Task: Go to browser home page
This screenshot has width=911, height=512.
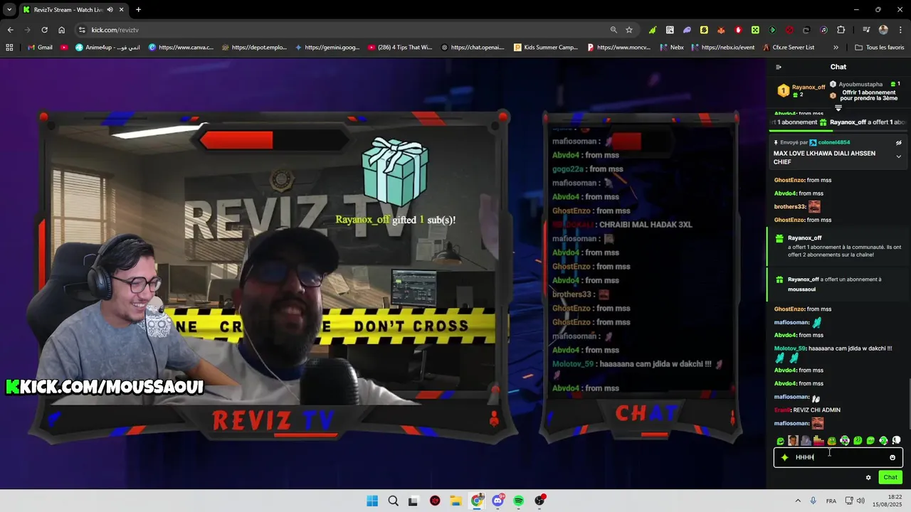Action: click(62, 30)
